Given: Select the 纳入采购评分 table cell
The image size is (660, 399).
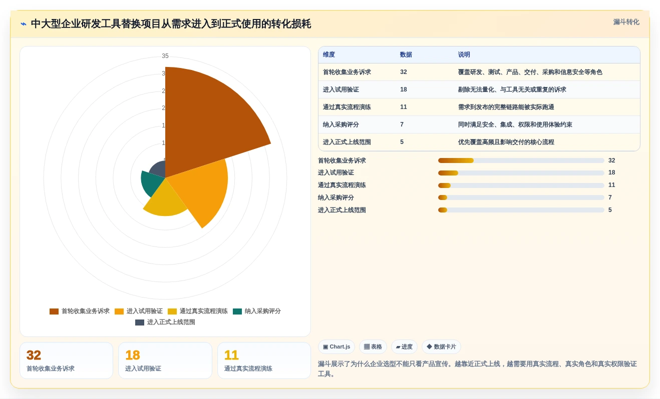Looking at the screenshot, I should [341, 124].
